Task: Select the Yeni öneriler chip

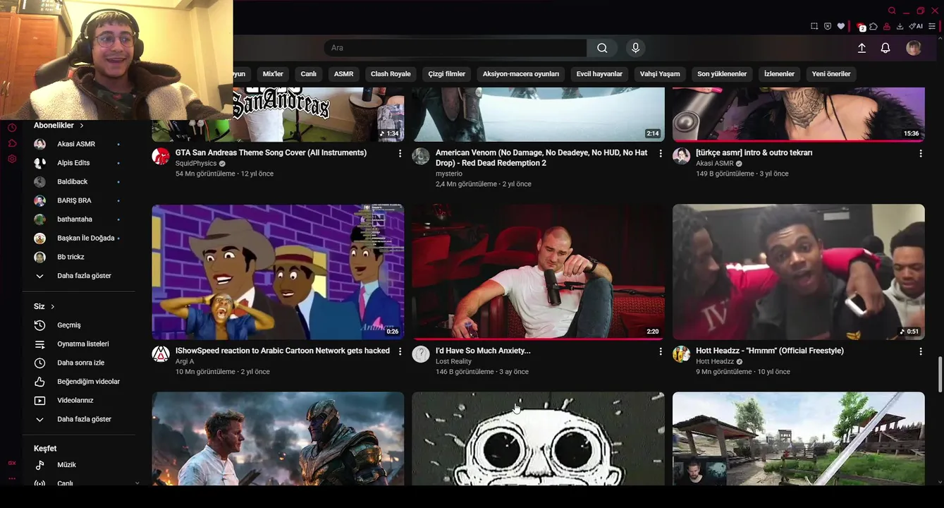Action: (x=831, y=74)
